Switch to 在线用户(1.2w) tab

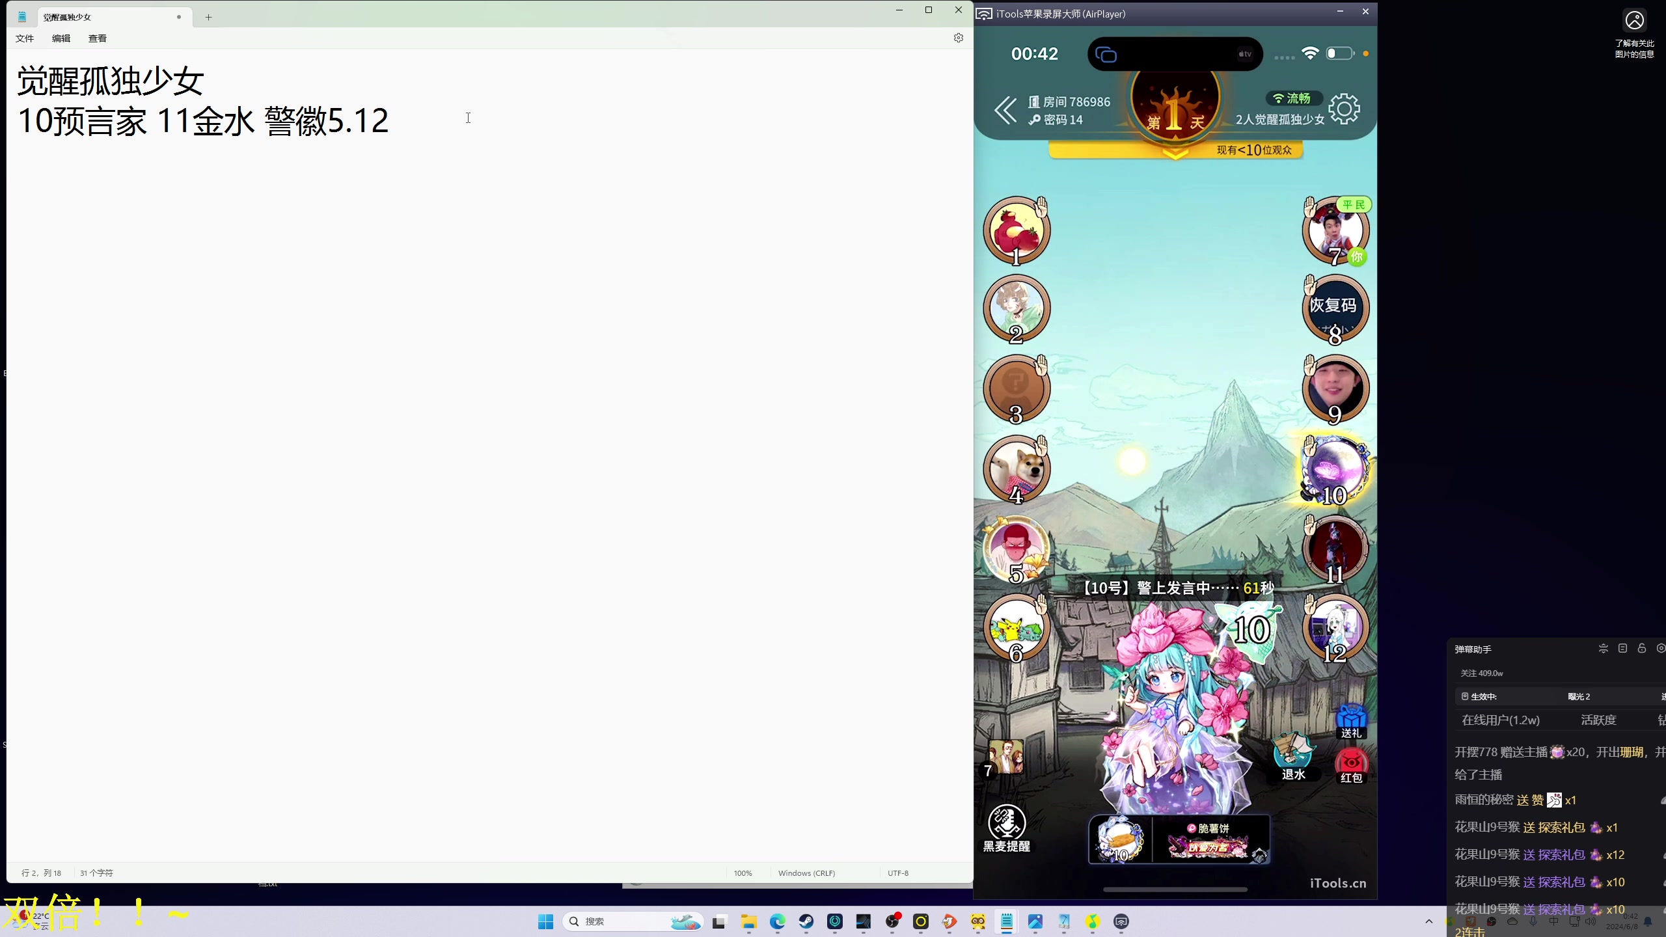tap(1501, 720)
